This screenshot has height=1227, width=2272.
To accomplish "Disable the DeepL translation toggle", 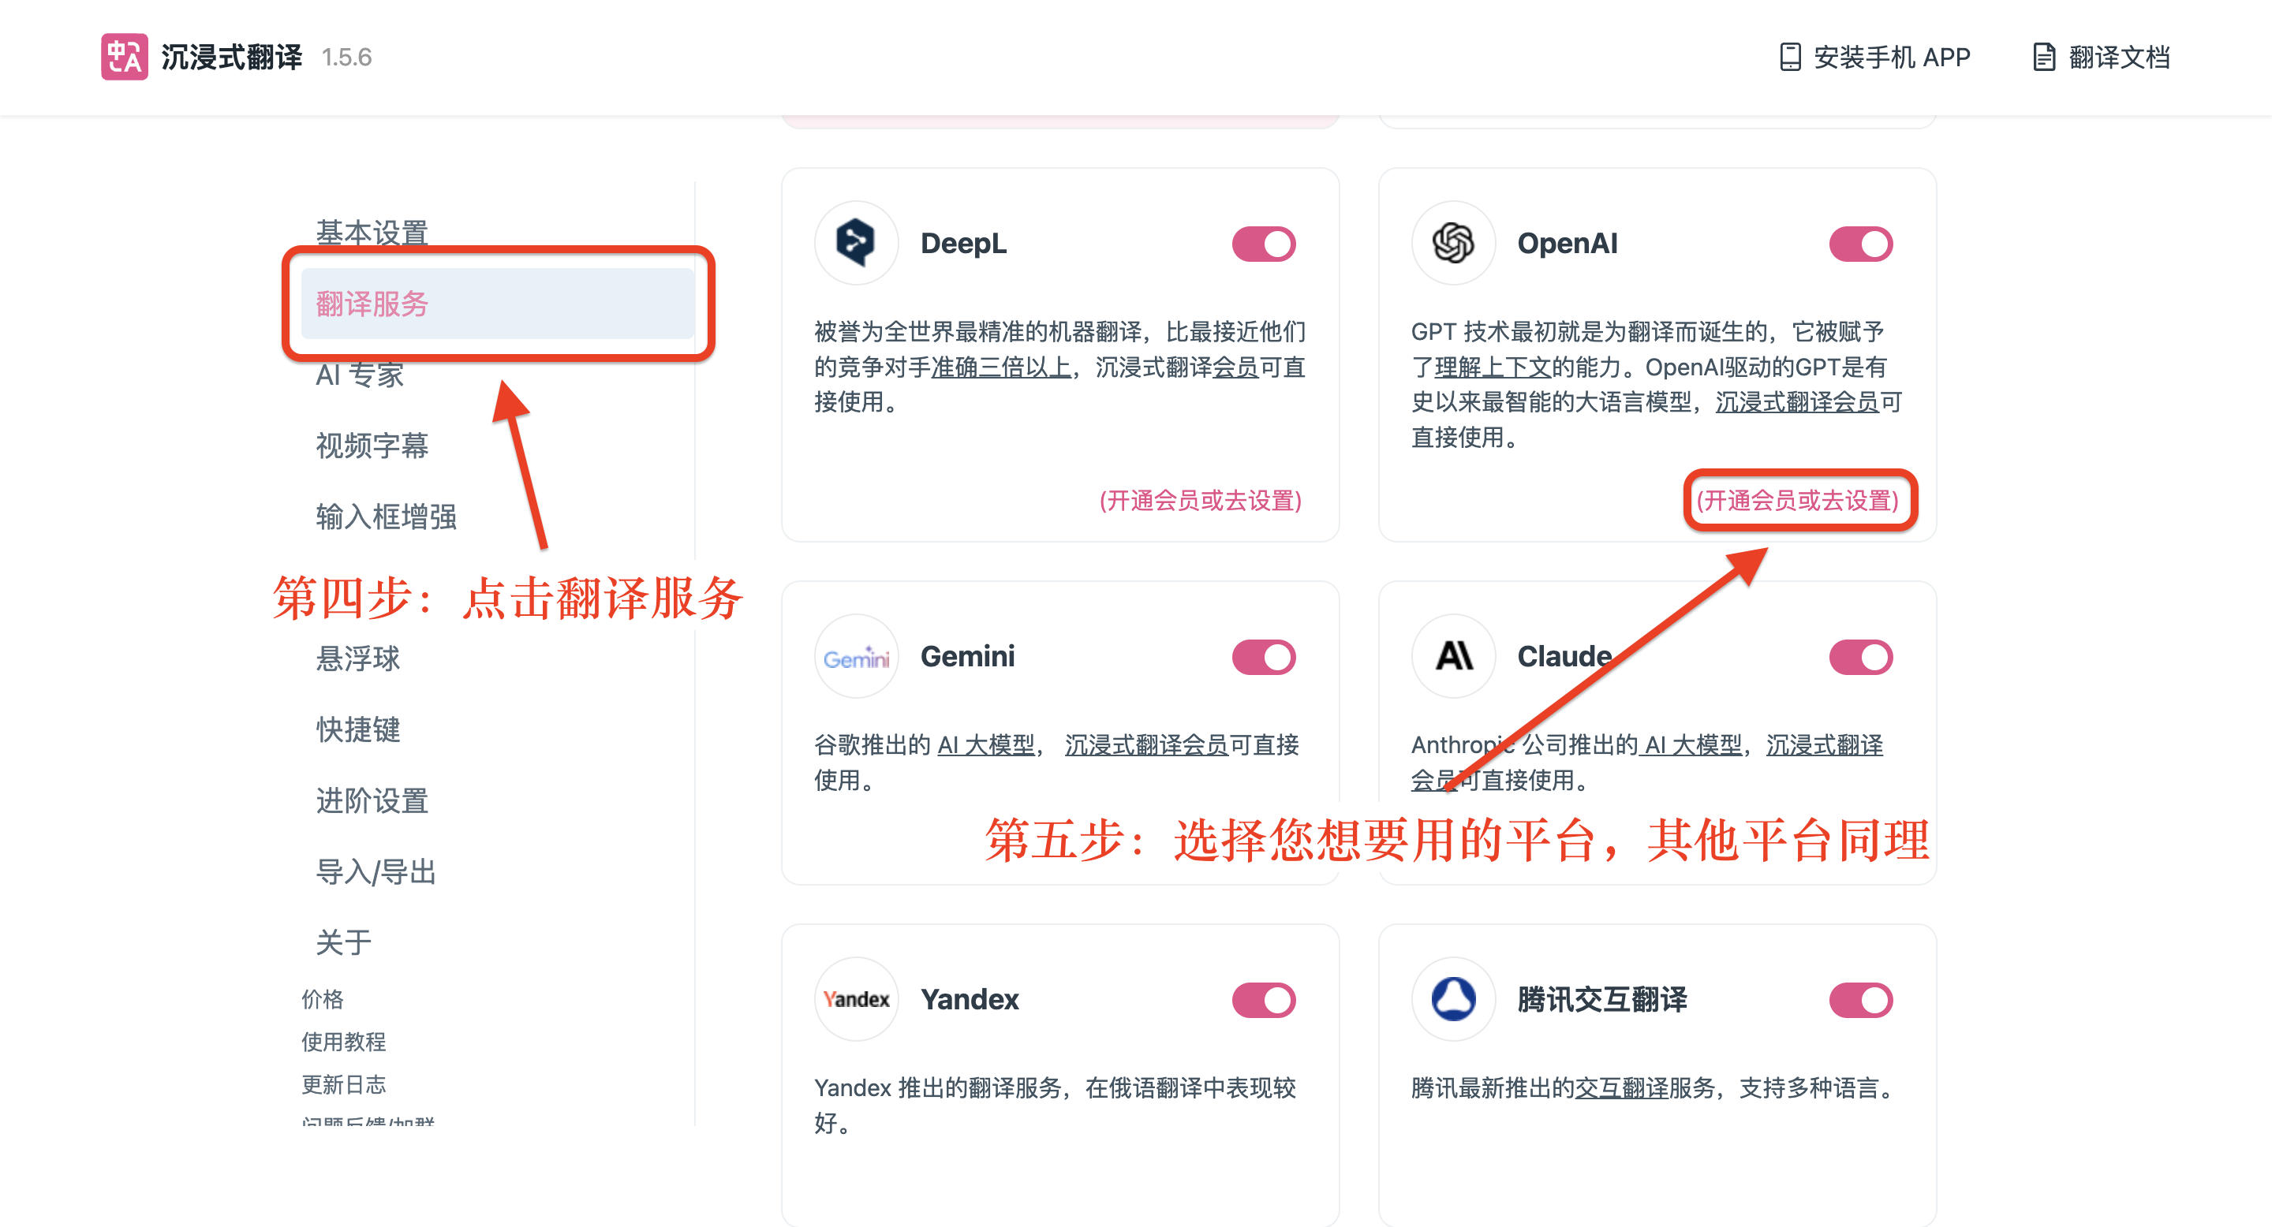I will 1264,244.
